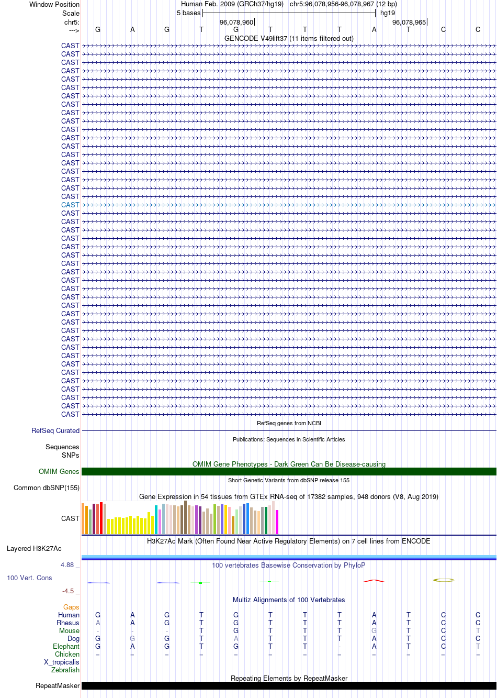
Task: Click the Multiz Alignments of 100 Vertebrates title
Action: 289,600
